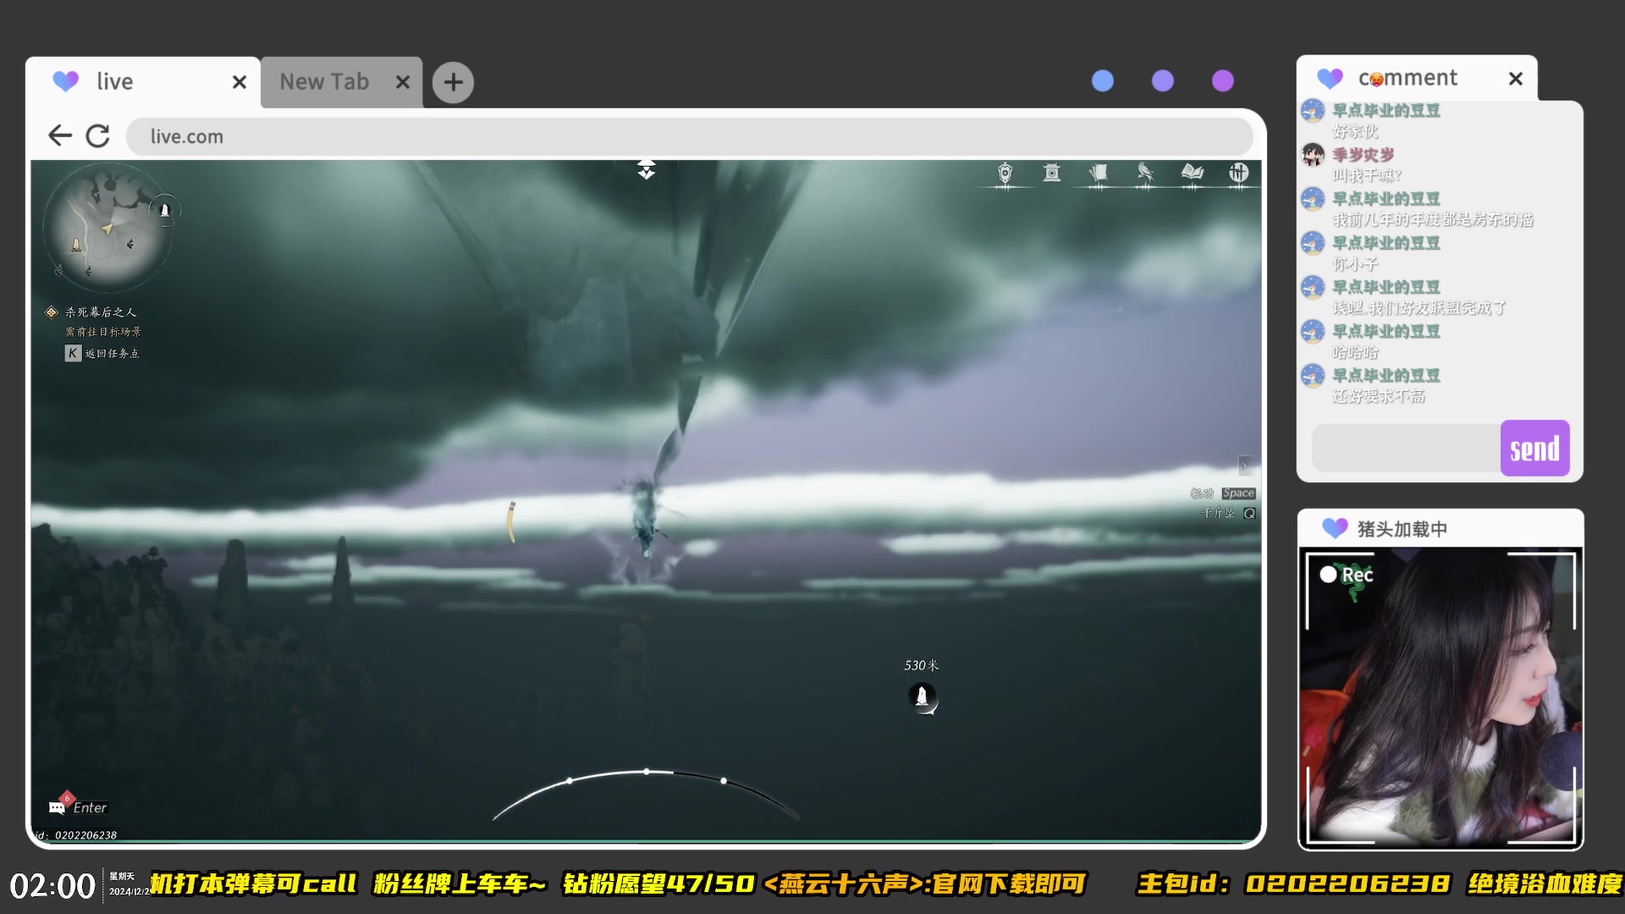Click the lavender circle window dot

coord(1163,80)
